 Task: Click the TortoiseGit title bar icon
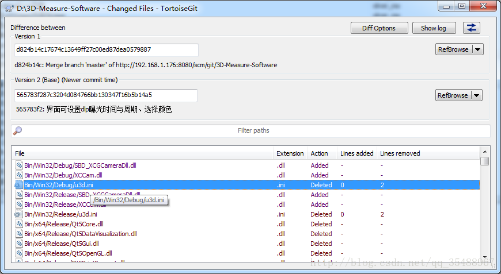tap(10, 8)
